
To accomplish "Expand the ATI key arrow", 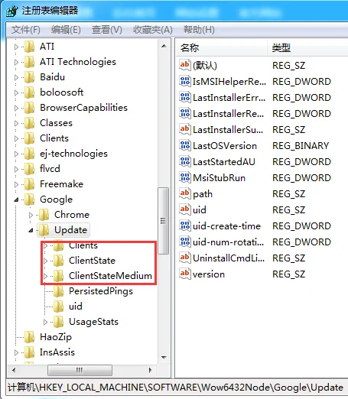I will coord(16,47).
